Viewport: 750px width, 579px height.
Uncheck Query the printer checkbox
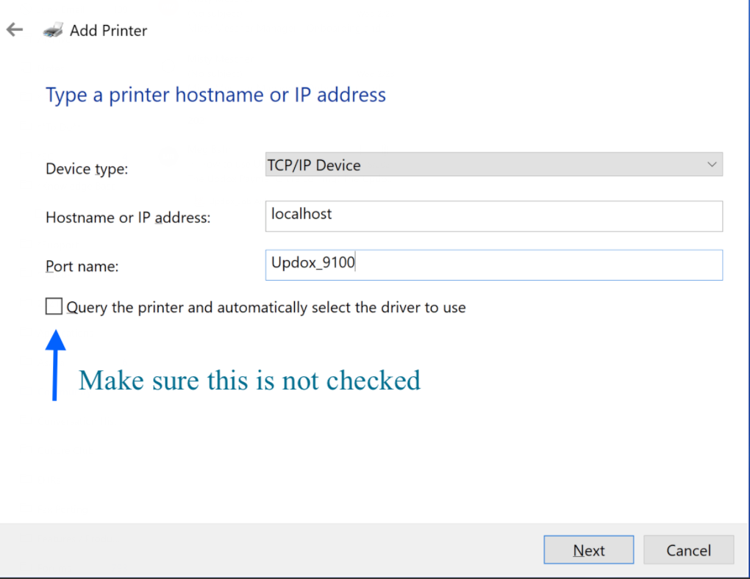click(x=54, y=306)
